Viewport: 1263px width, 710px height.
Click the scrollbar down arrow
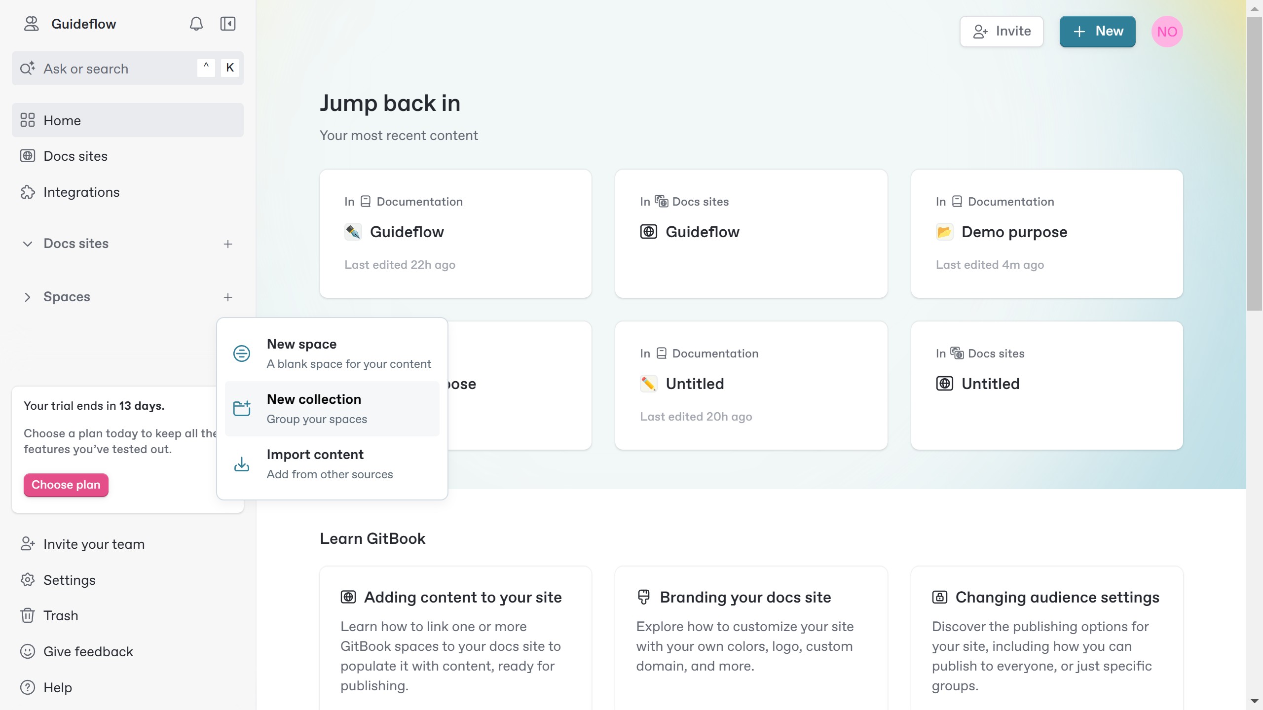point(1255,701)
